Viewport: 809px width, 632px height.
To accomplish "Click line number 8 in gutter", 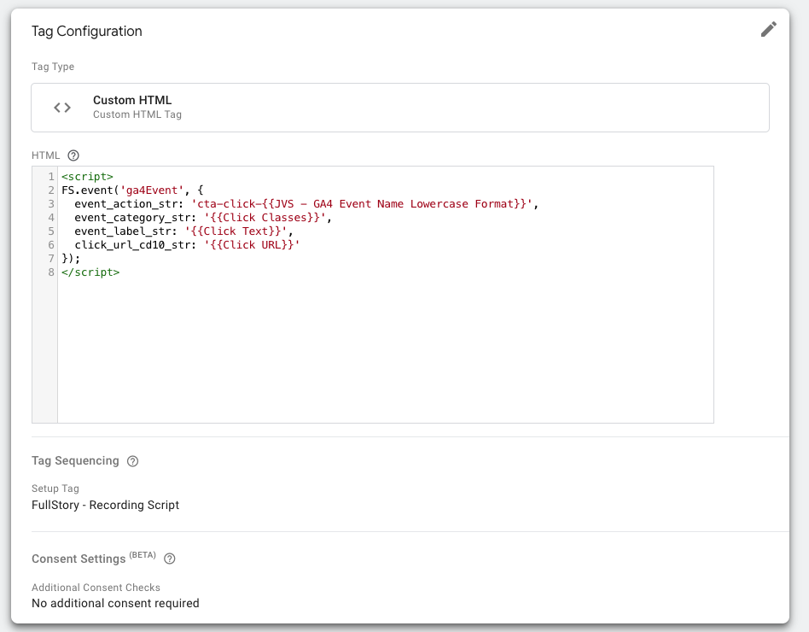I will coord(51,272).
